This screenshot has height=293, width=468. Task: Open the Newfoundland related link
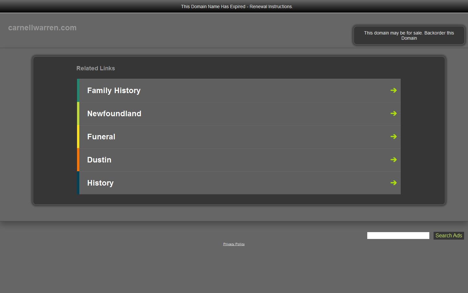[114, 114]
